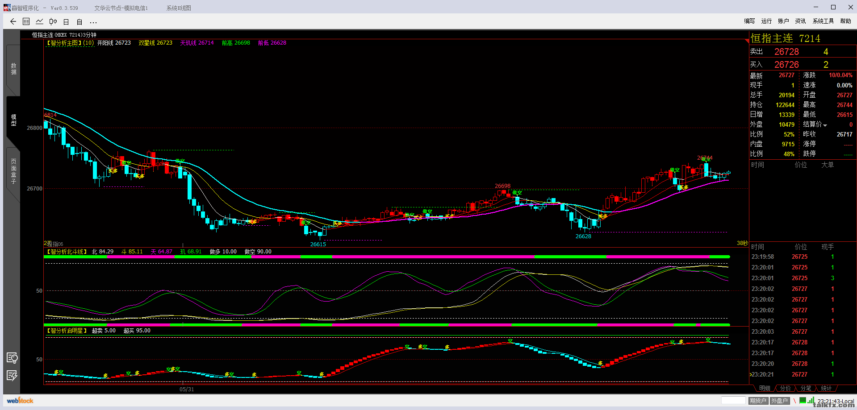857x410 pixels.
Task: Click the webstock logo in status bar
Action: [x=20, y=401]
